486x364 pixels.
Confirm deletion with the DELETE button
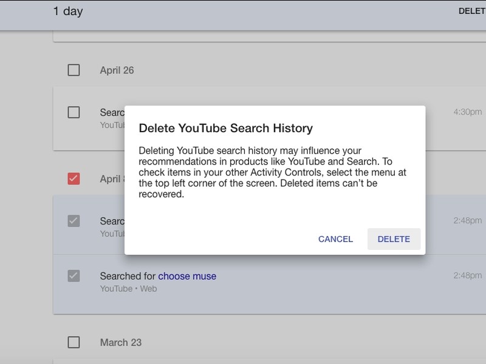(x=393, y=239)
